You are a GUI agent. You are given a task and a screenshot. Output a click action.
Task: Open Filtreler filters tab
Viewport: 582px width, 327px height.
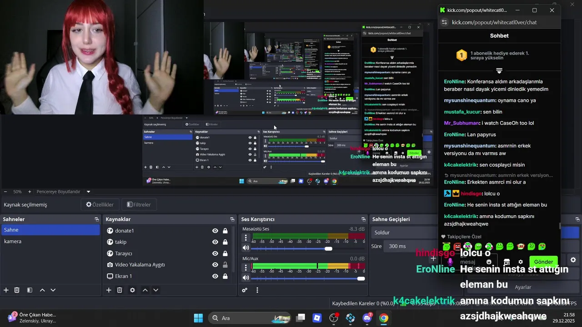(139, 205)
